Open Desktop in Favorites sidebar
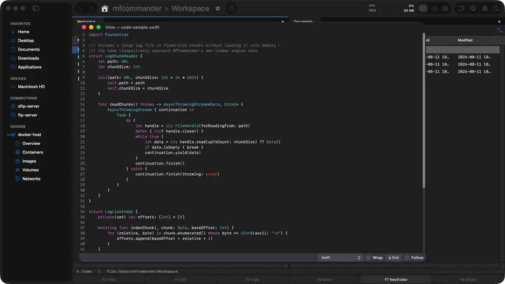The height and width of the screenshot is (284, 505). (x=26, y=40)
